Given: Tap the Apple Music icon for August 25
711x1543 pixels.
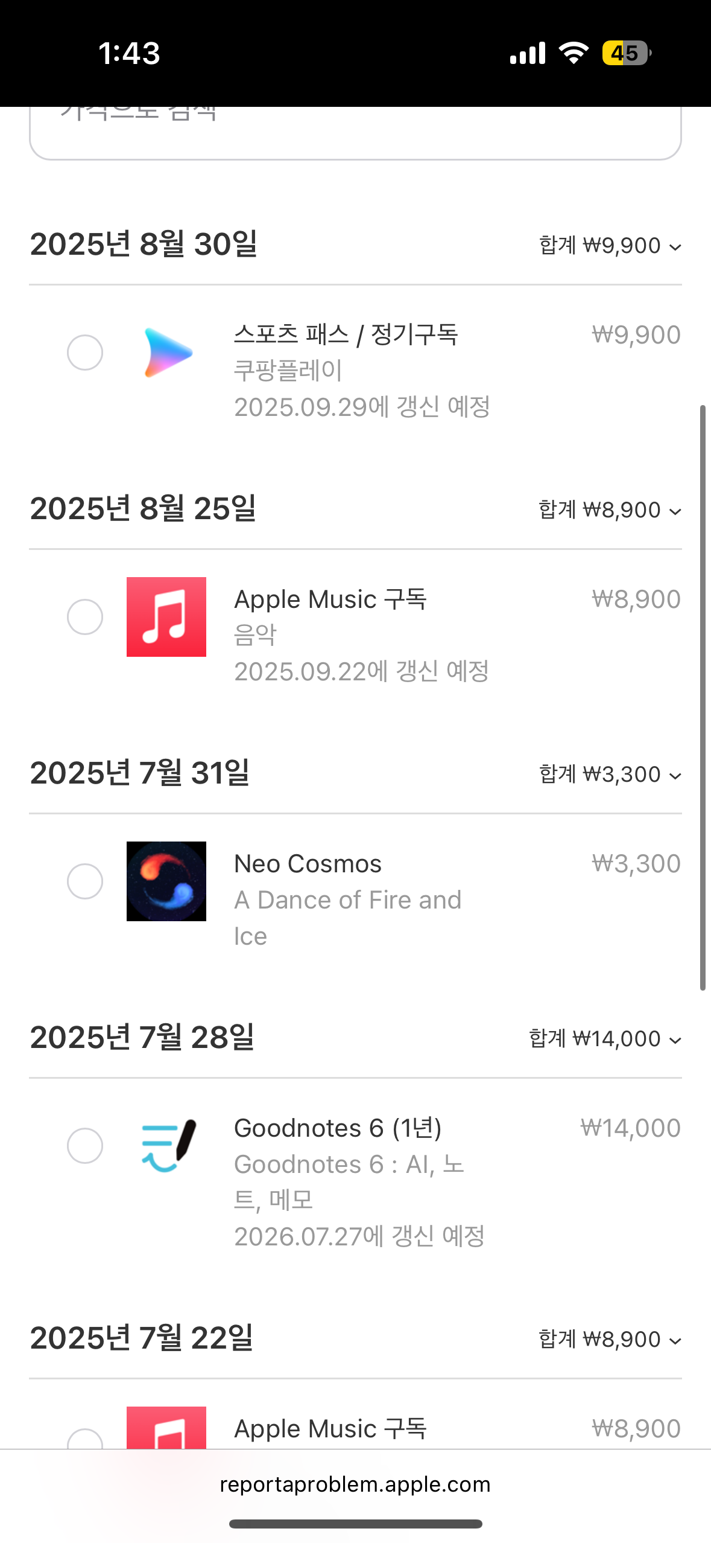Looking at the screenshot, I should (x=166, y=617).
